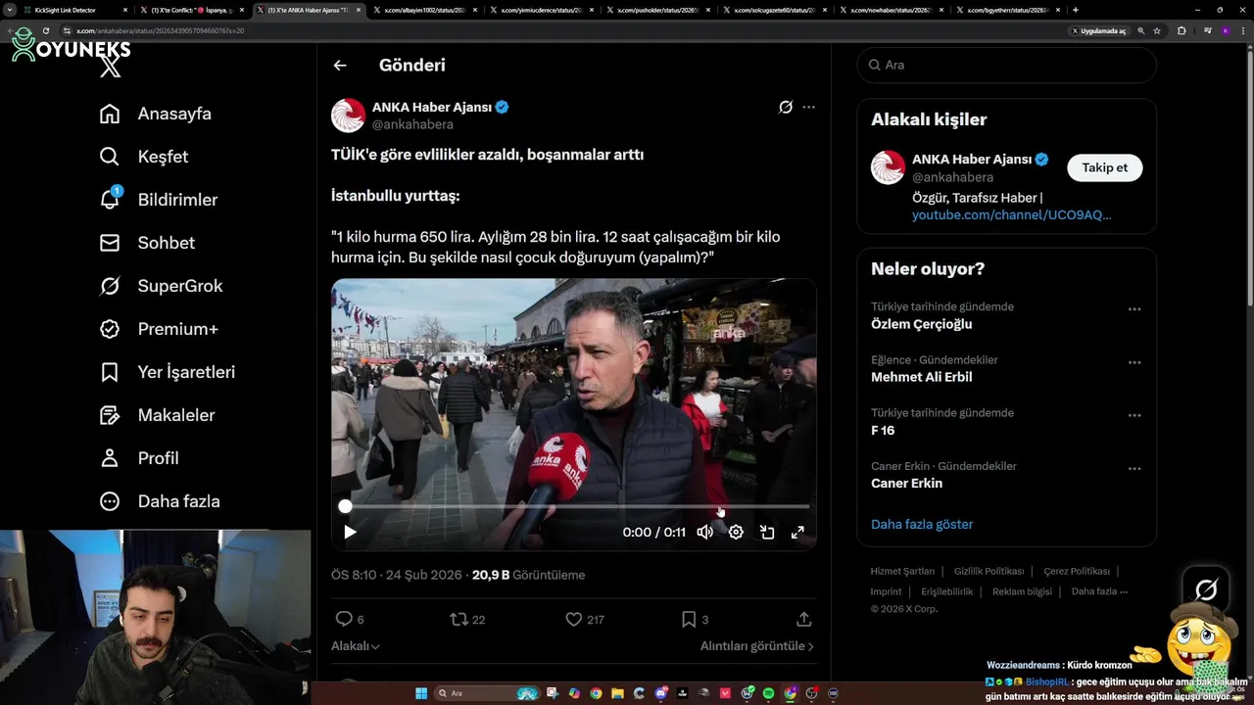Open Discord from taskbar
Image resolution: width=1254 pixels, height=705 pixels.
tap(661, 693)
